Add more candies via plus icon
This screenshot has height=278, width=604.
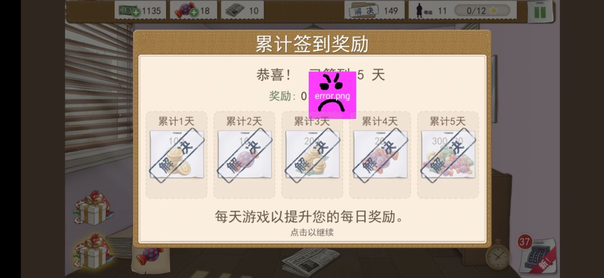point(194,12)
